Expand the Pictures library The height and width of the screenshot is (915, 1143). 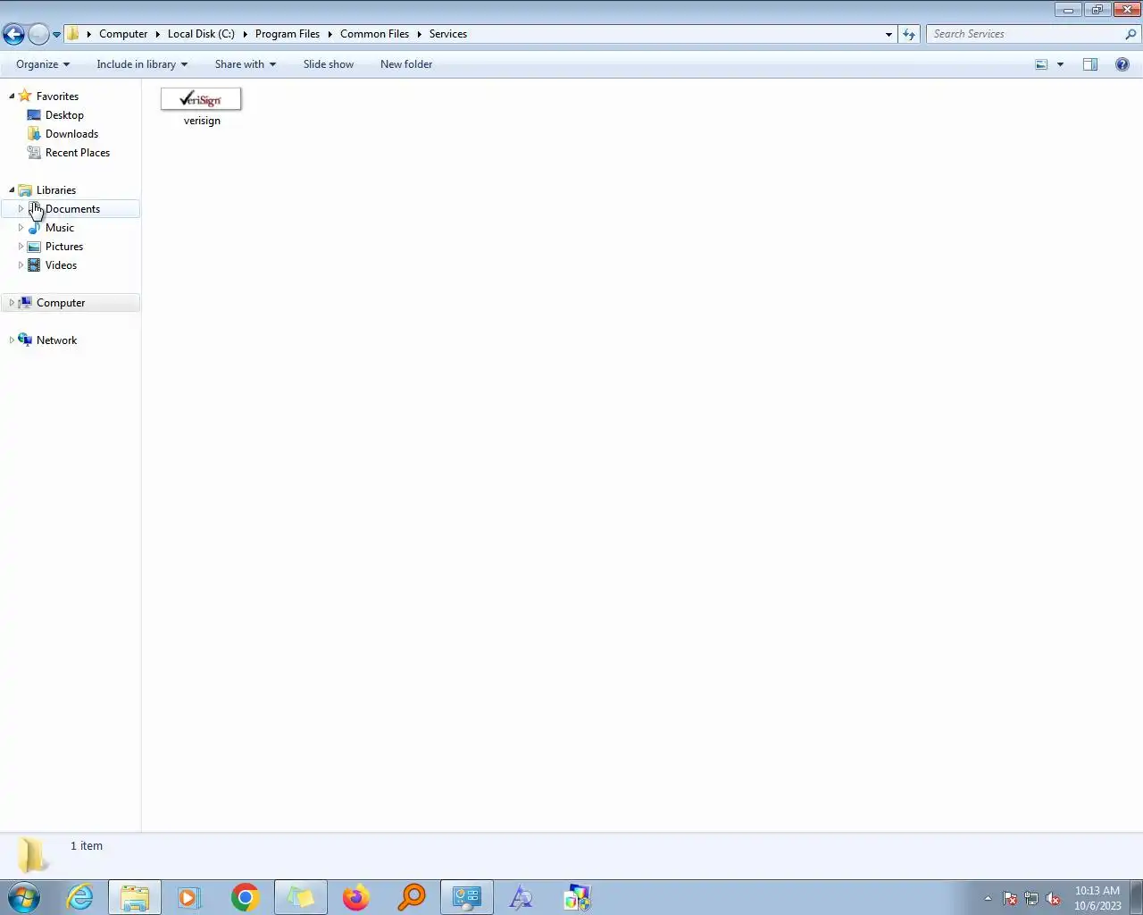click(x=21, y=247)
